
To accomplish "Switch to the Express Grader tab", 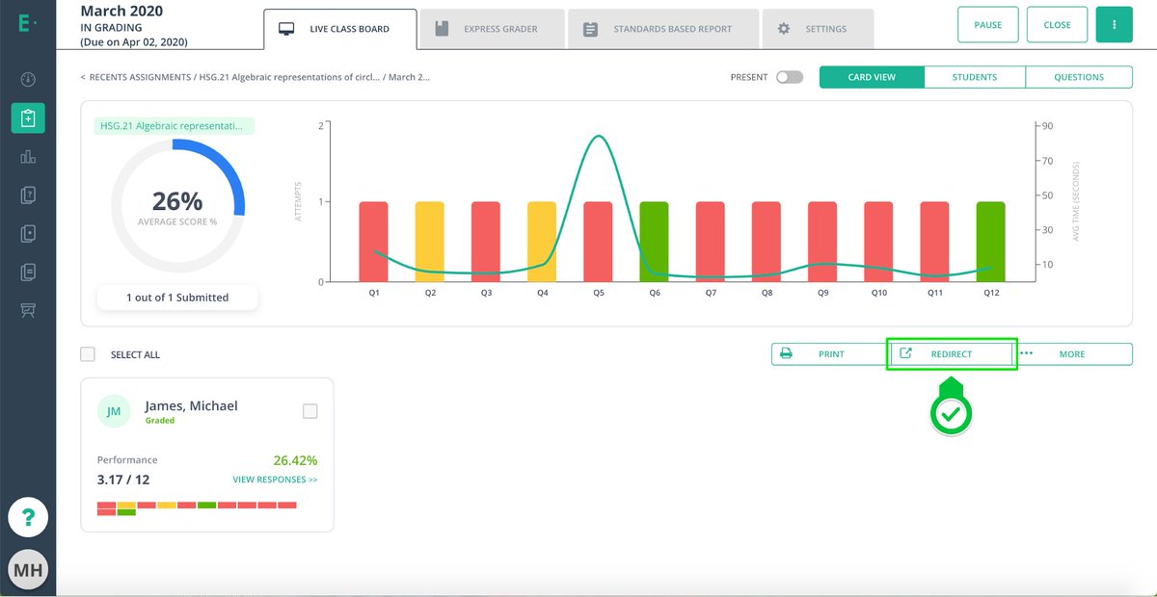I will (x=492, y=29).
